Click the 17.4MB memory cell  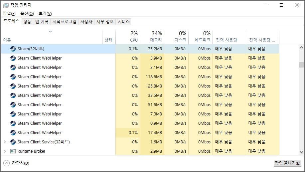pos(152,133)
